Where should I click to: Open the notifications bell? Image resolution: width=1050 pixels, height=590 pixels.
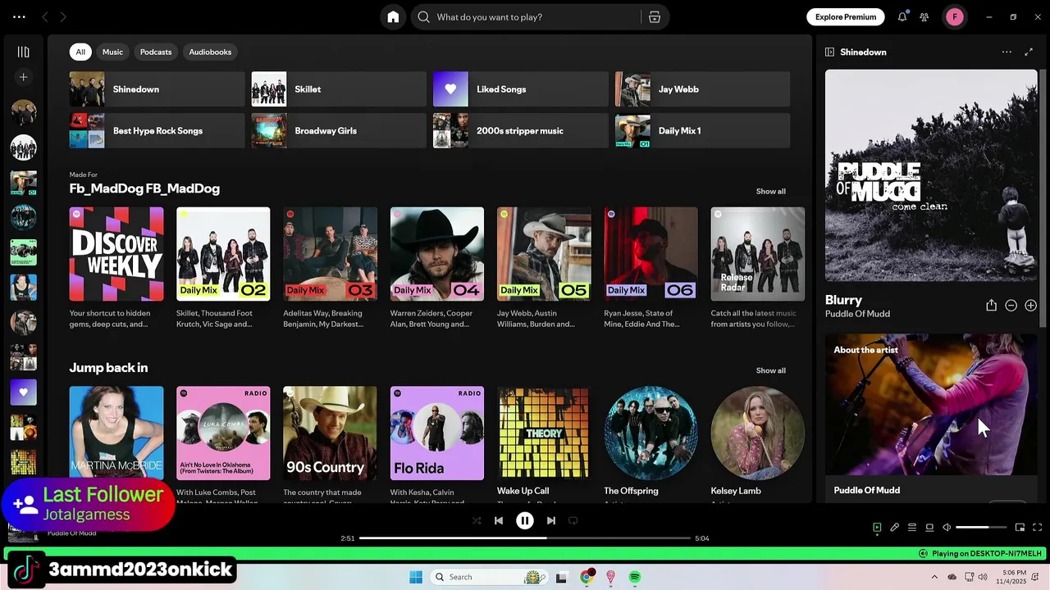(x=902, y=17)
